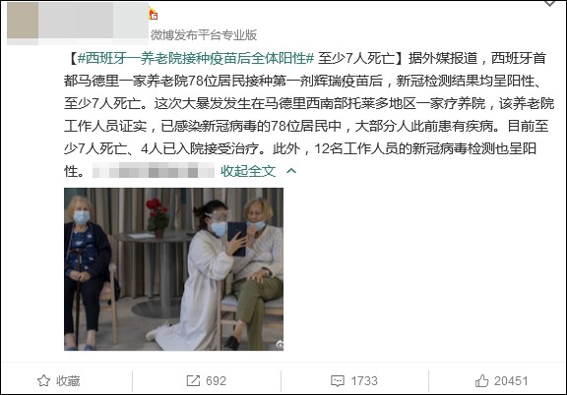The width and height of the screenshot is (567, 395).
Task: Click the star favorite icon
Action: point(43,380)
